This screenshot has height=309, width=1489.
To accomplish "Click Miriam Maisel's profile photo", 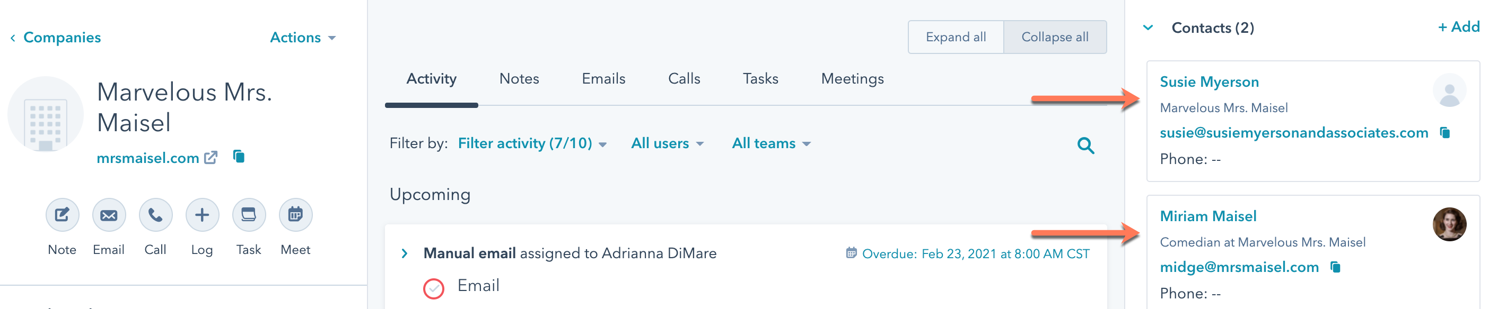I will coord(1449,224).
